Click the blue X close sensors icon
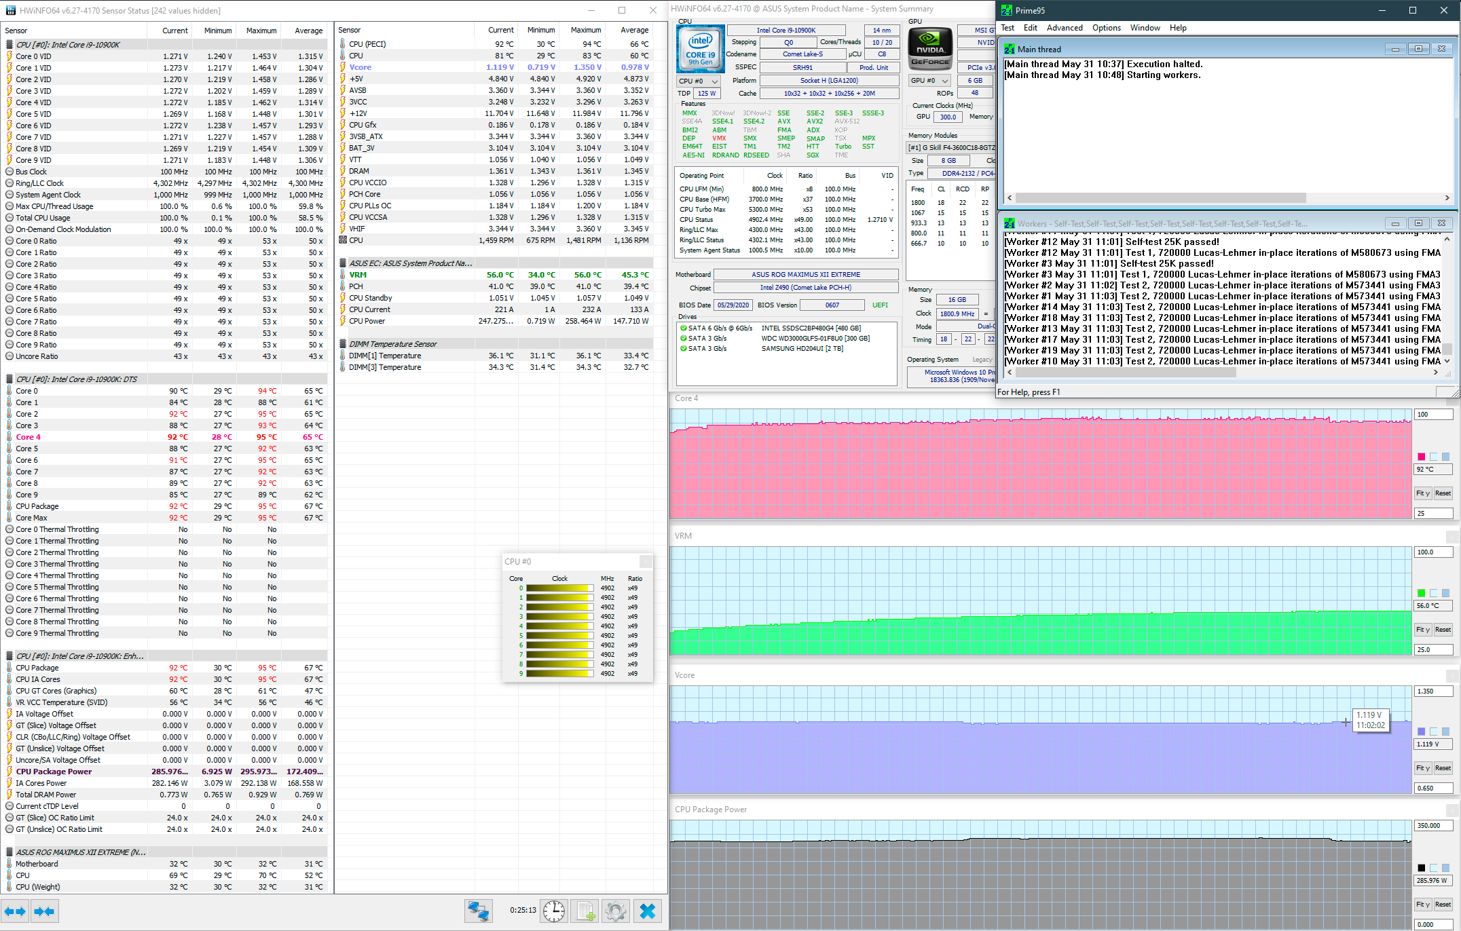This screenshot has height=931, width=1461. tap(648, 911)
